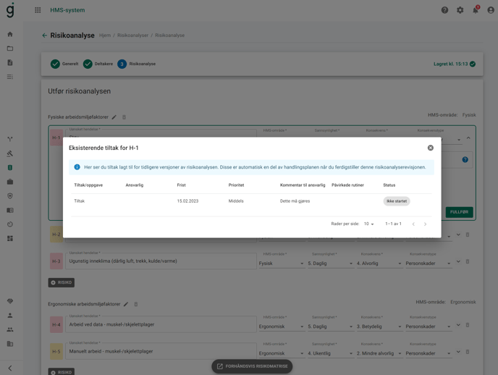Open the briefcase icon in sidebar
Viewport: 498px width, 375px height.
(x=10, y=182)
